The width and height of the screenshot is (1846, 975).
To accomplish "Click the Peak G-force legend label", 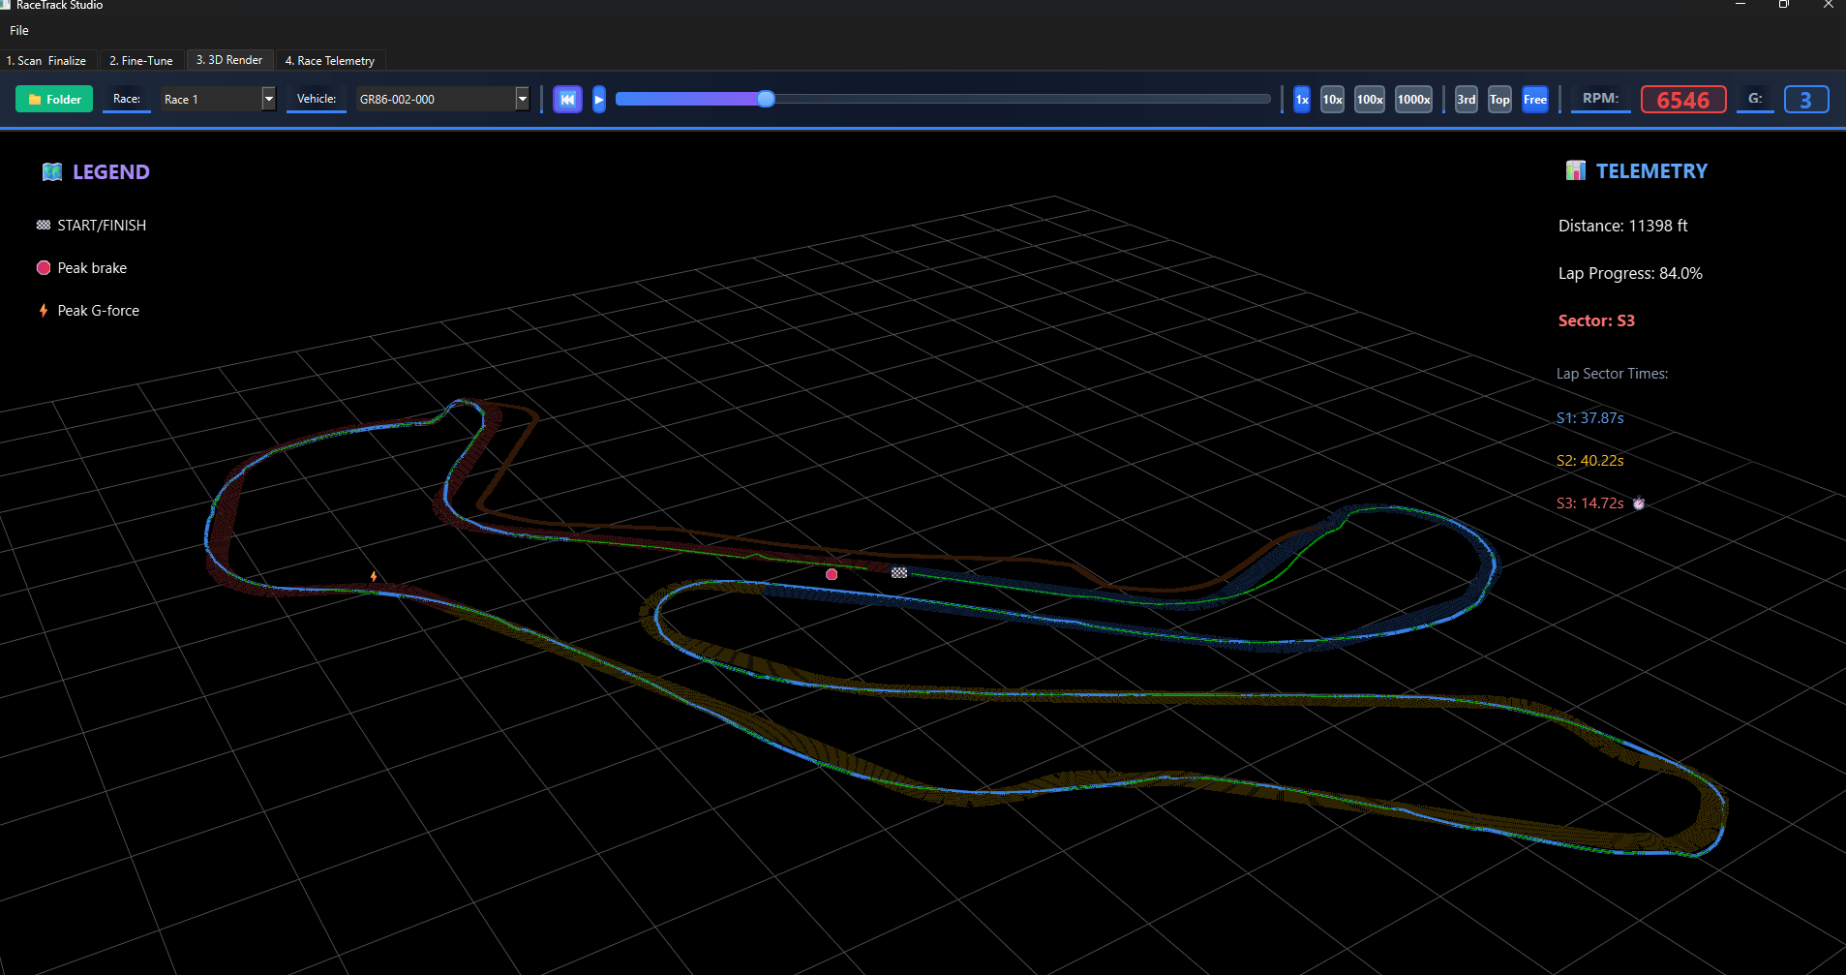I will 99,310.
